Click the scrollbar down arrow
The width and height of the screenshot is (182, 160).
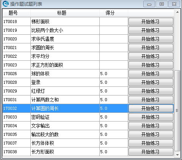pos(177,155)
